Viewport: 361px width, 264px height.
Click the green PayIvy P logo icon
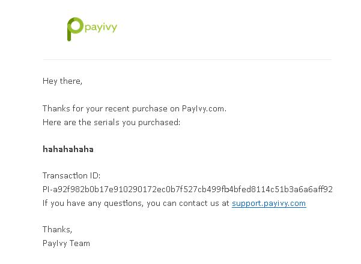point(75,29)
